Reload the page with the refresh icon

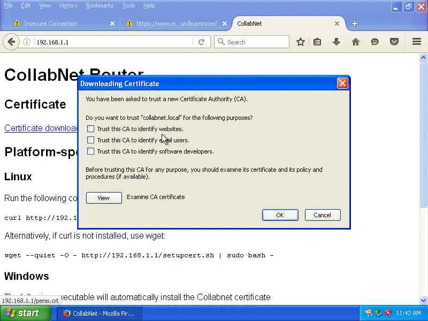(202, 42)
